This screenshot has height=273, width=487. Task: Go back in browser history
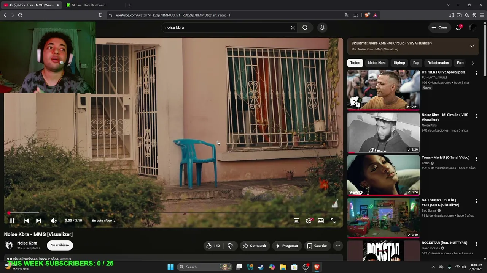pos(5,15)
